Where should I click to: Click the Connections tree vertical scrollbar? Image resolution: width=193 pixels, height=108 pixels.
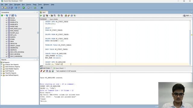click(x=38, y=37)
